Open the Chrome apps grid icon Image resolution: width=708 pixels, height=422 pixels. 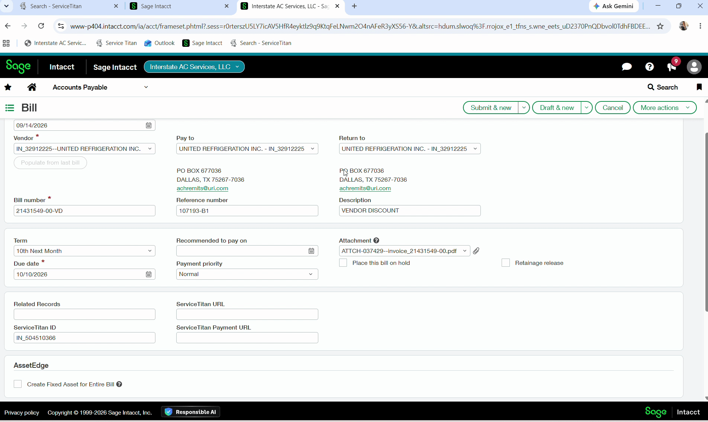click(6, 43)
